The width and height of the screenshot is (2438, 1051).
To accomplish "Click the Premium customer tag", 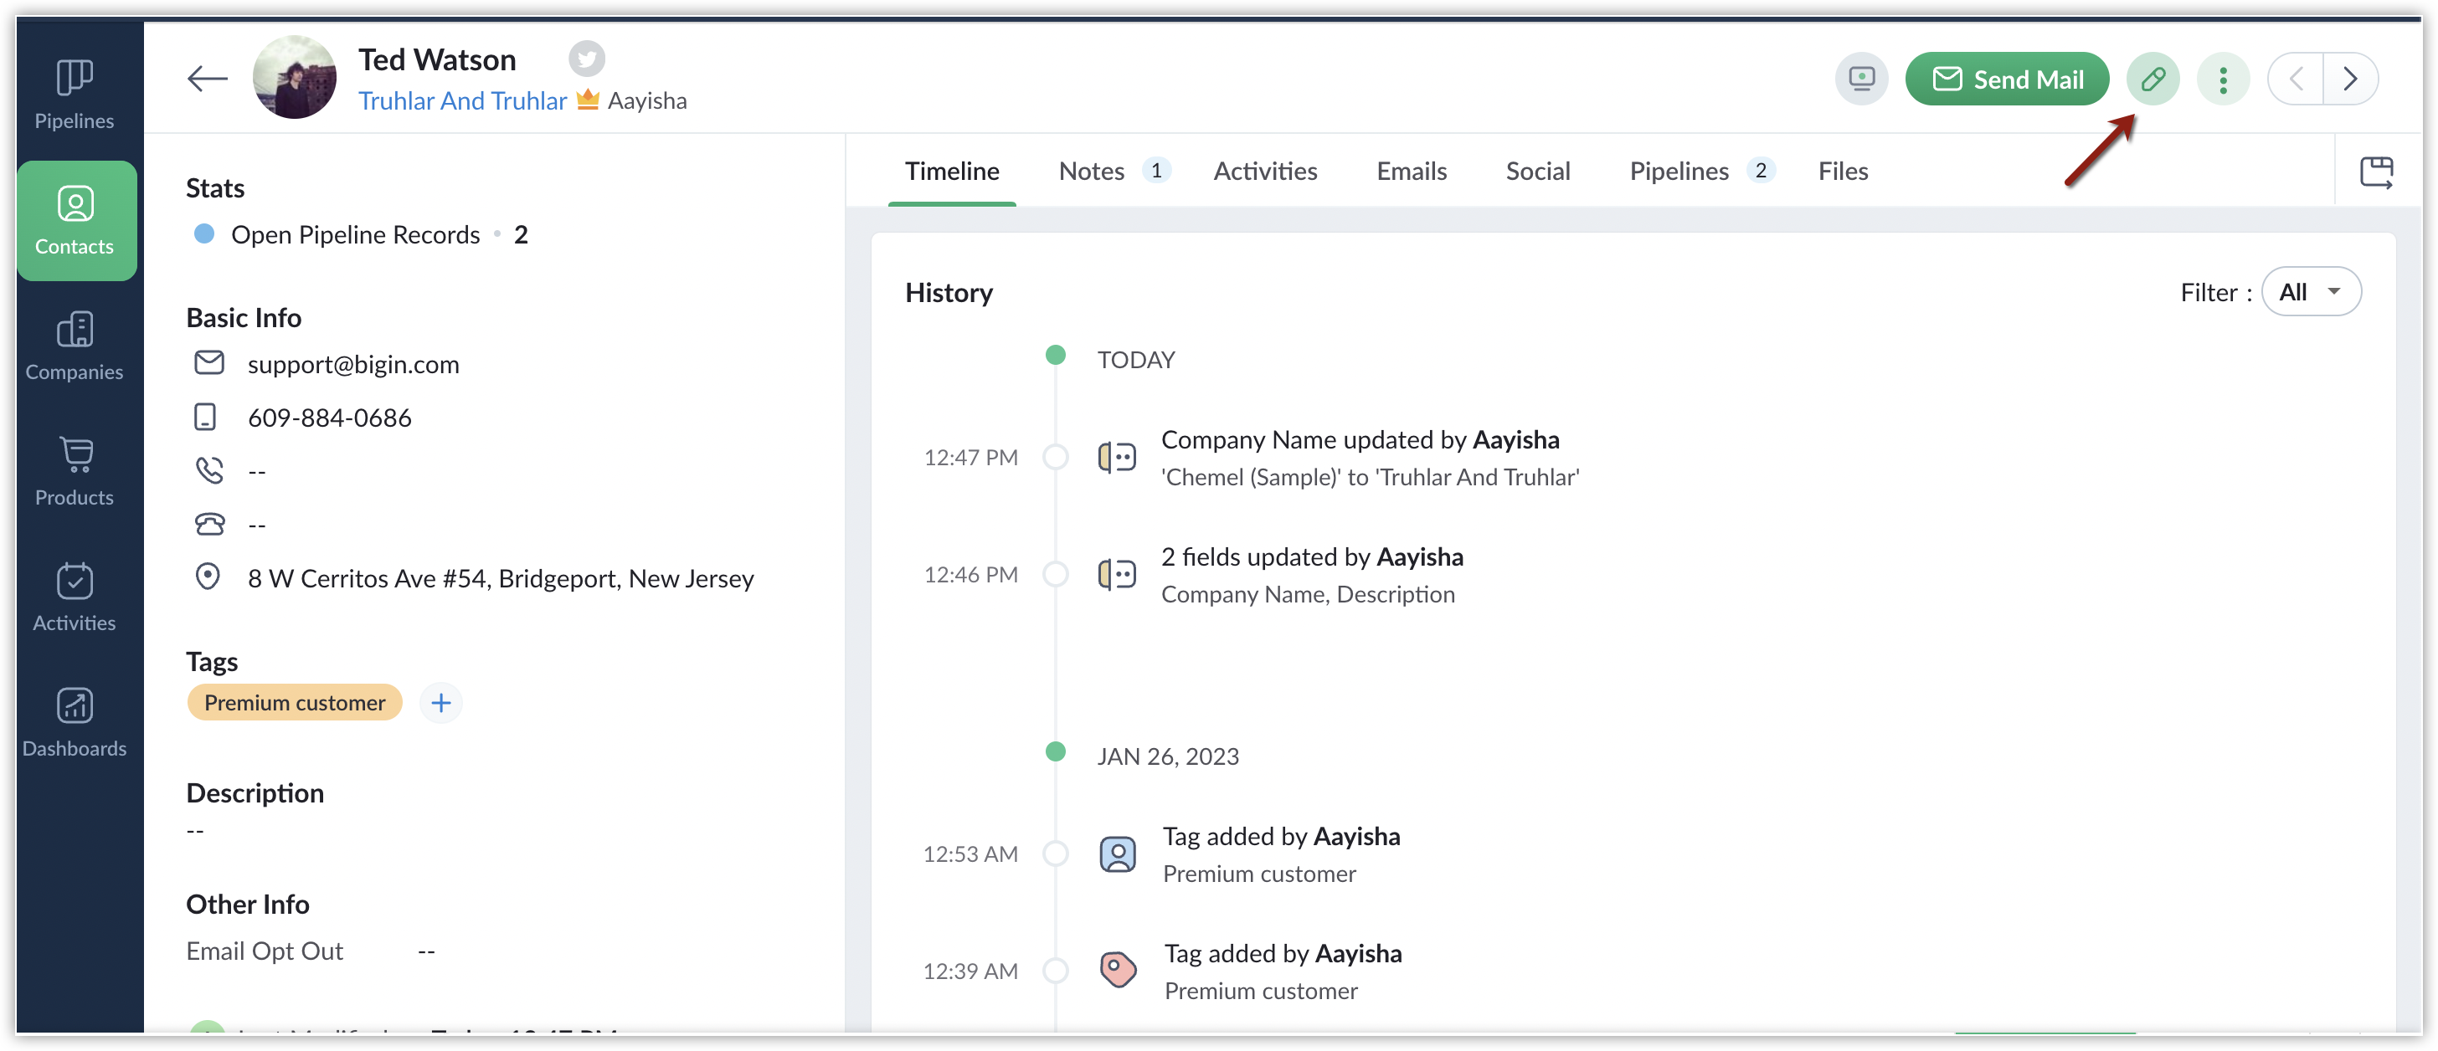I will [295, 703].
